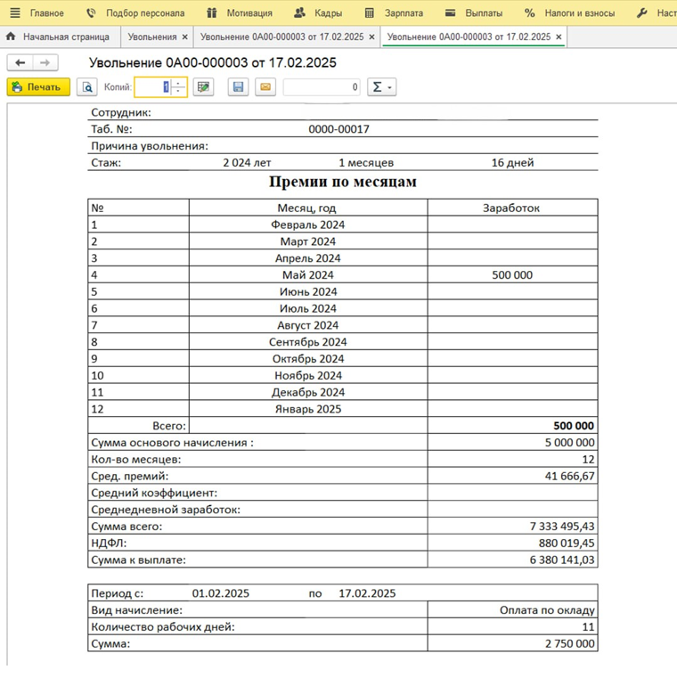
Task: Open the hamburger main menu icon
Action: pyautogui.click(x=15, y=13)
